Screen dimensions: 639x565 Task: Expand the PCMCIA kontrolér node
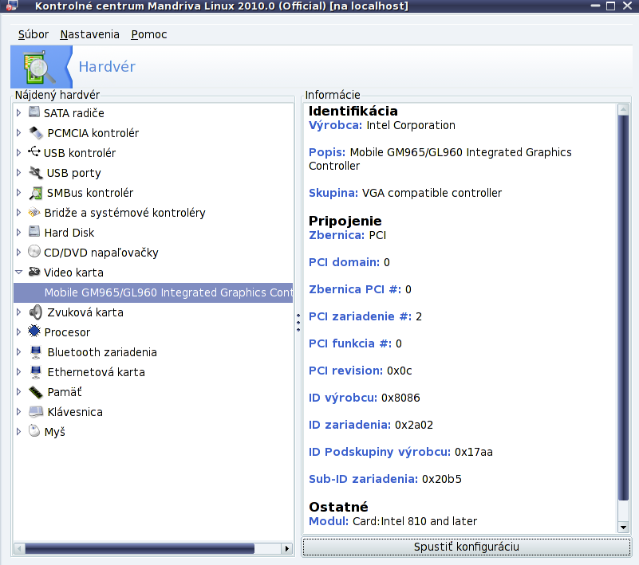18,133
